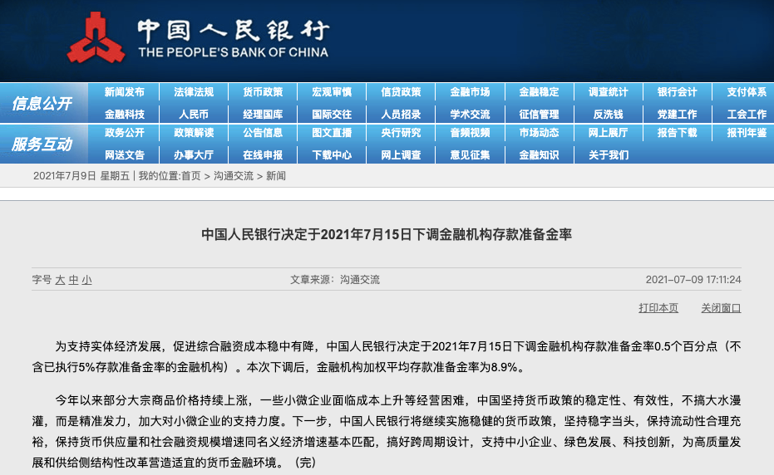The image size is (774, 475).
Task: Select 金融稳定 in the top navigation
Action: coord(539,92)
